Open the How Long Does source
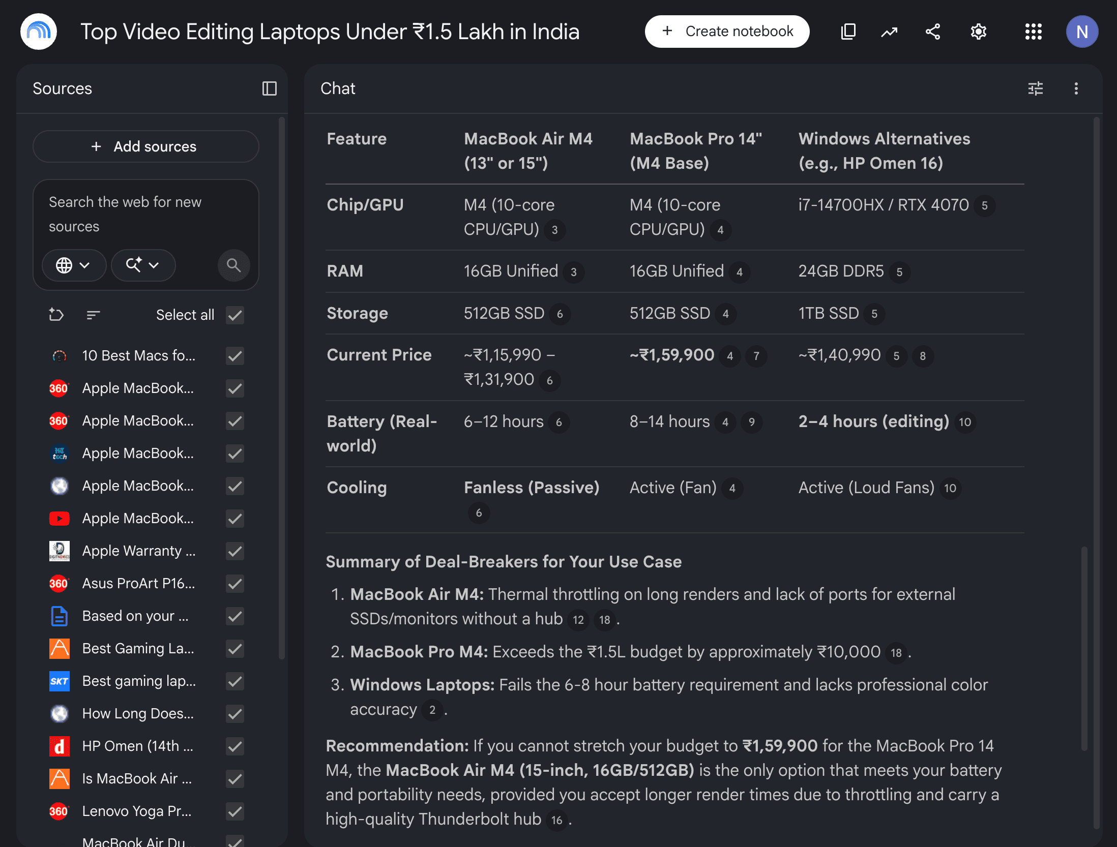Screen dimensions: 1117x847 pyautogui.click(x=138, y=714)
